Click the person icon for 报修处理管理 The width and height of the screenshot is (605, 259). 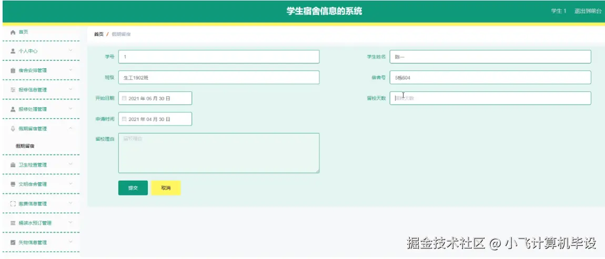(x=13, y=109)
